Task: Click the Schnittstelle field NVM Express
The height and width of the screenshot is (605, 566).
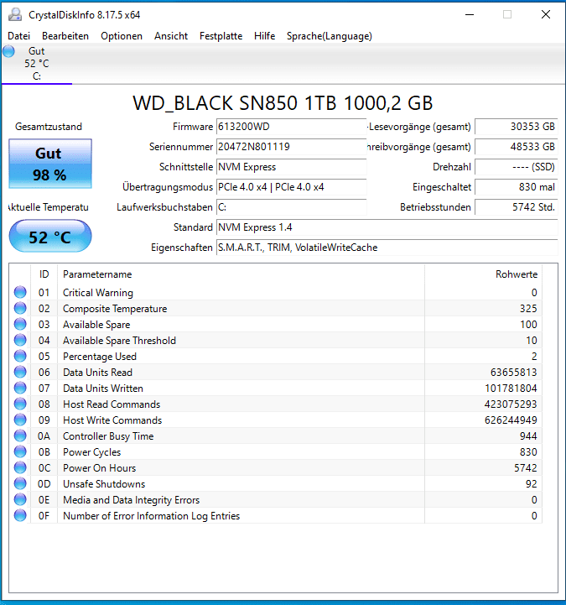Action: (x=291, y=167)
